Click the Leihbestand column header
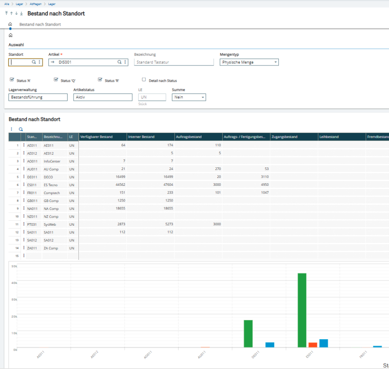 342,137
